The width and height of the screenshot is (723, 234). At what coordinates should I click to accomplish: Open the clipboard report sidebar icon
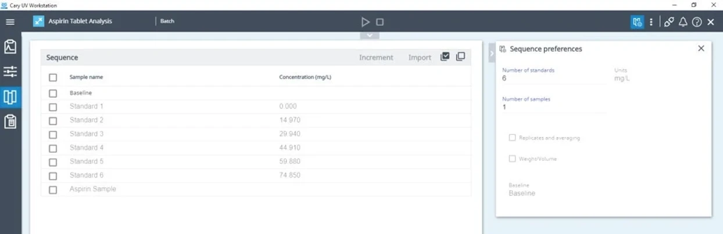[x=10, y=122]
